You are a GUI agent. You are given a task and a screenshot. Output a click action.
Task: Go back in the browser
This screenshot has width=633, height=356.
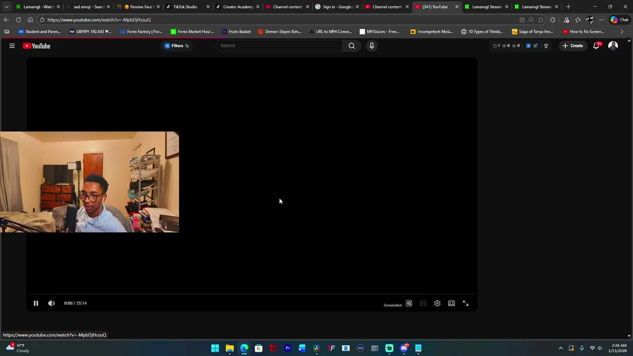(6, 20)
